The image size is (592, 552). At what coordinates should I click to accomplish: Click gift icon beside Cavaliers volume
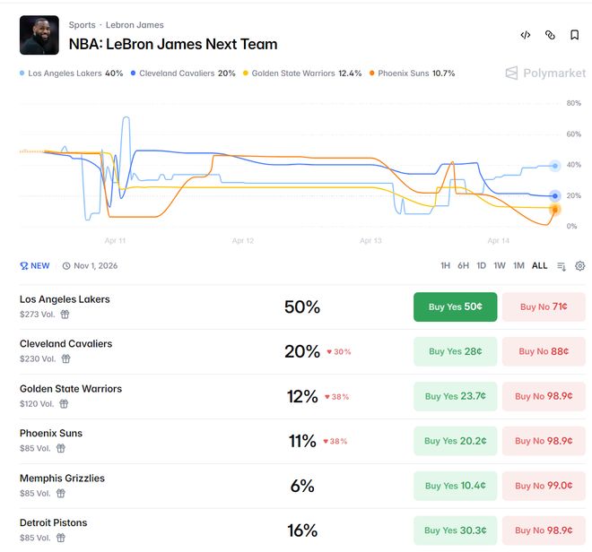[x=65, y=359]
